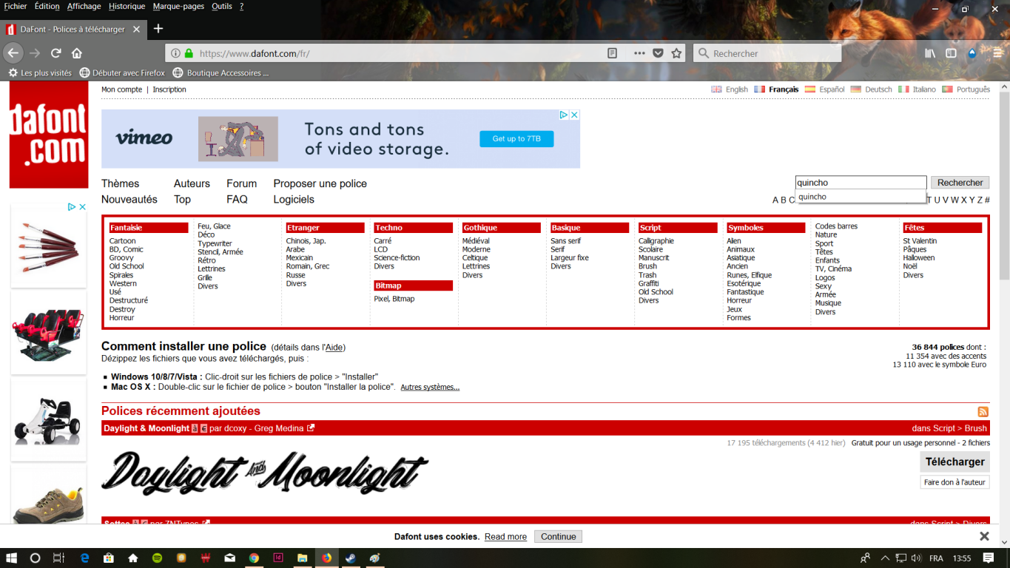1010x568 pixels.
Task: Open Chrome from the taskbar
Action: click(254, 558)
